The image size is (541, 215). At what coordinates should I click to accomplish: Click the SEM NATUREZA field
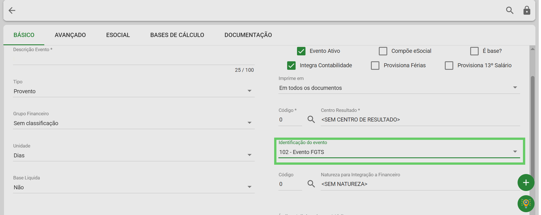pyautogui.click(x=420, y=184)
